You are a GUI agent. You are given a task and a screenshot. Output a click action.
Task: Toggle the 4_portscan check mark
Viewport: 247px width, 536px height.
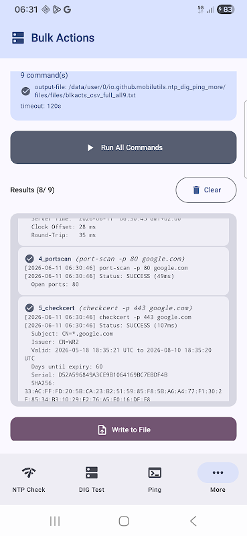[29, 259]
